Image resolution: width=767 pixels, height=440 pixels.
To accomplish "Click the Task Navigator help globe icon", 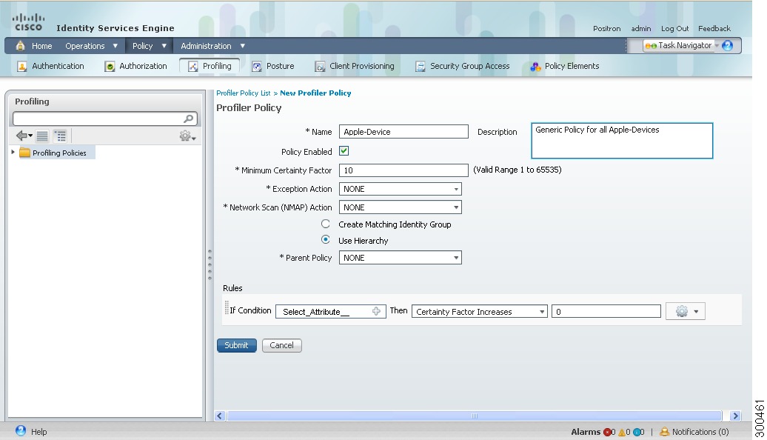I will 727,45.
